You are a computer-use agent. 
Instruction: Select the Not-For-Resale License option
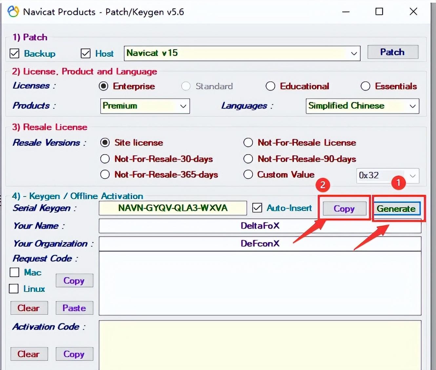click(248, 143)
